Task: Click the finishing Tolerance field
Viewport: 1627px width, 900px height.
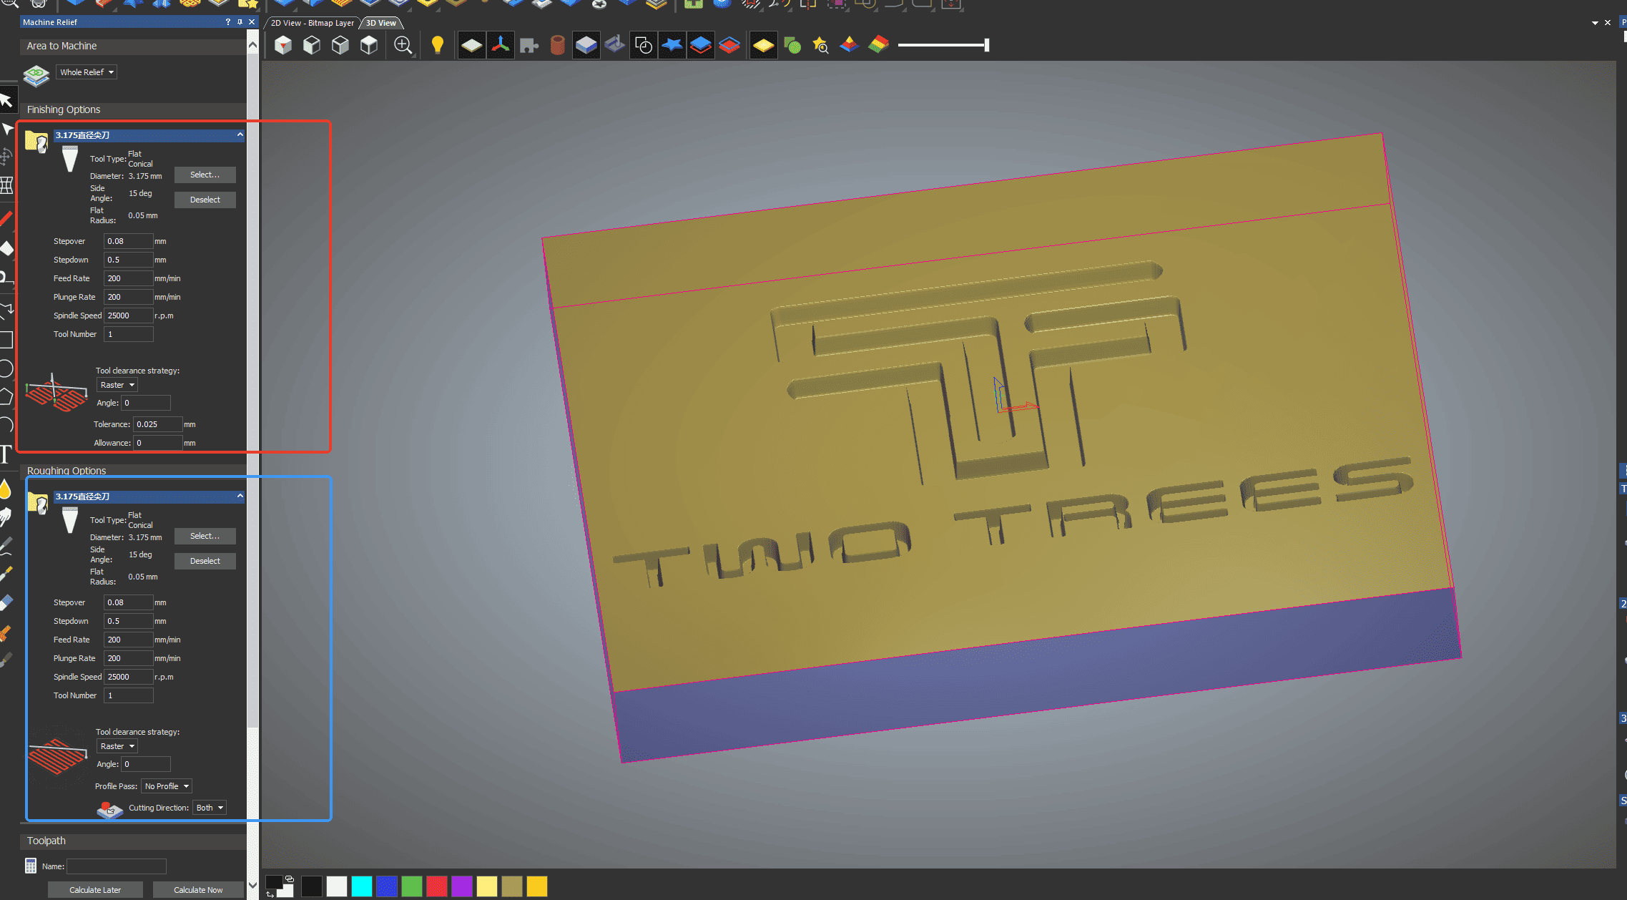Action: 158,424
